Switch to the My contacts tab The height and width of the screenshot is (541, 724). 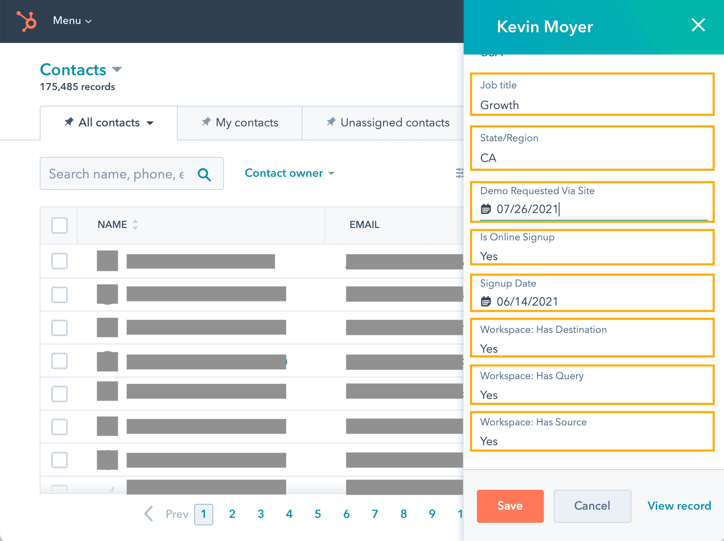click(246, 122)
